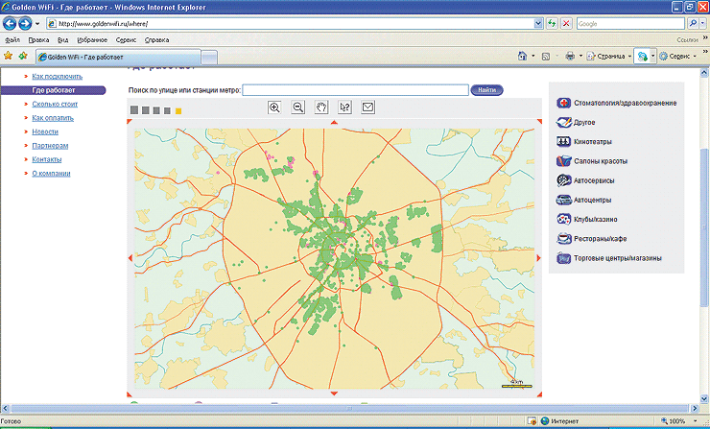Click the Кинотеатры category icon
The height and width of the screenshot is (429, 710).
click(x=564, y=142)
